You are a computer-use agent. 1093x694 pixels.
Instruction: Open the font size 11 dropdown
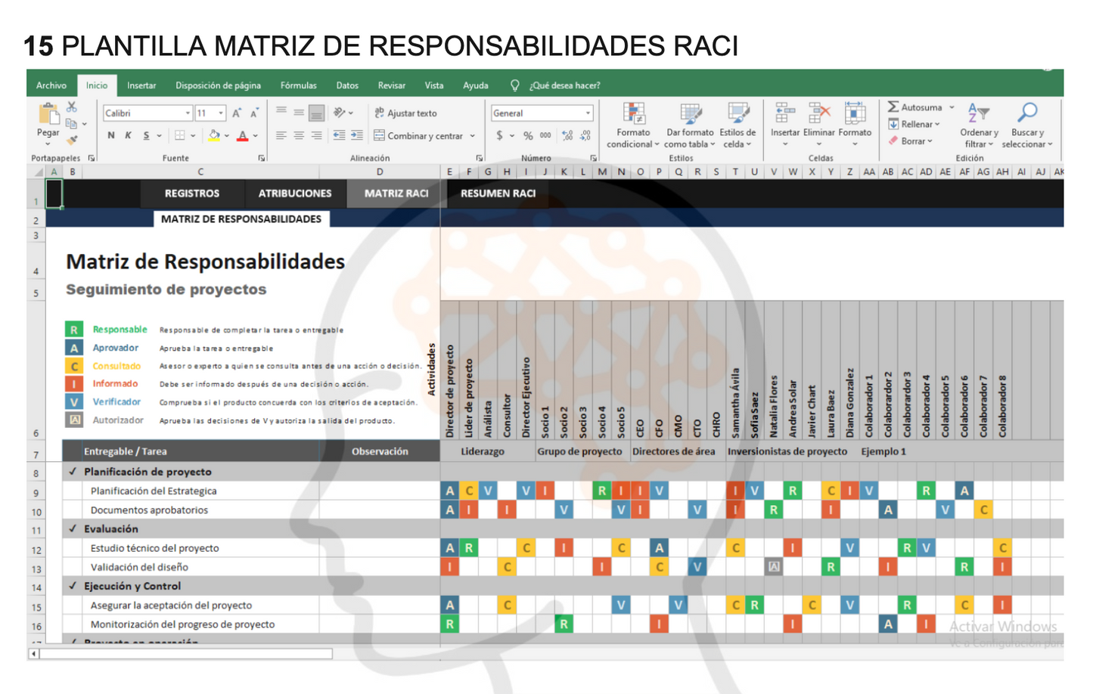[x=221, y=113]
